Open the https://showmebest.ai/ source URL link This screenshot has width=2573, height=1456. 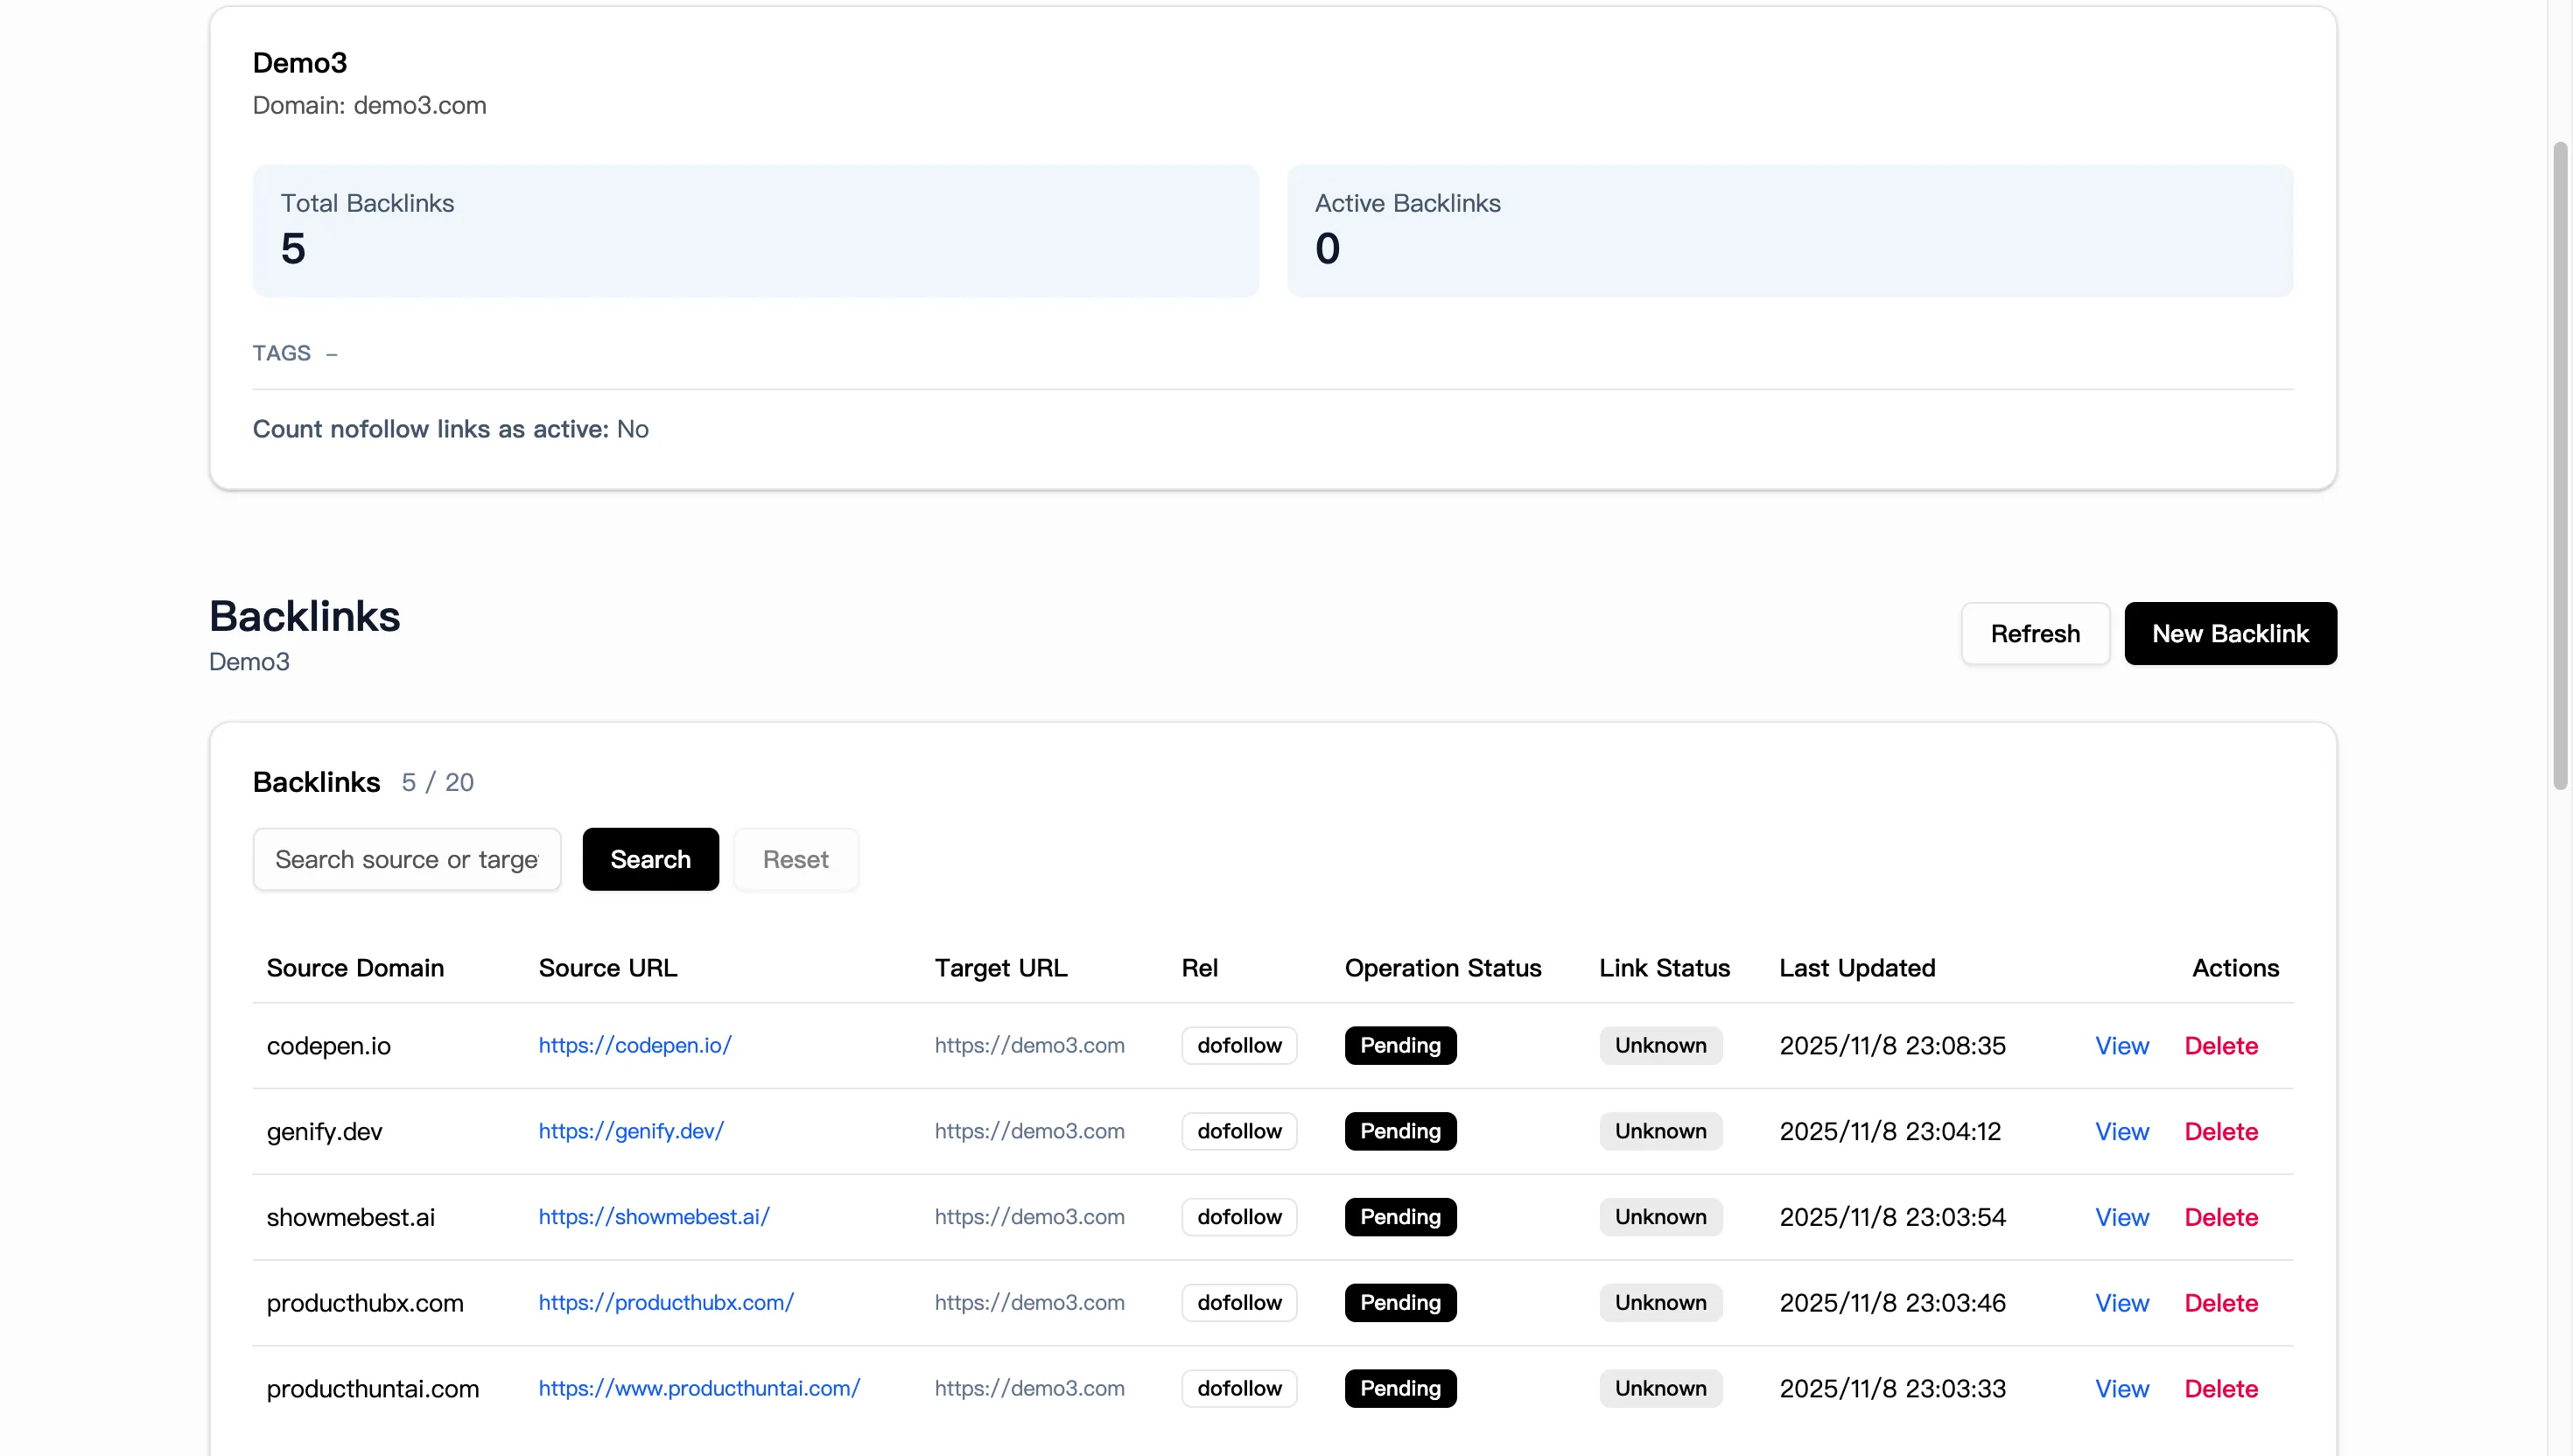pos(653,1217)
